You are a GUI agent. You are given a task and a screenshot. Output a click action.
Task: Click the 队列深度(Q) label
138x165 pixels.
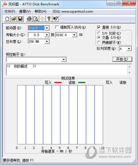107,49
